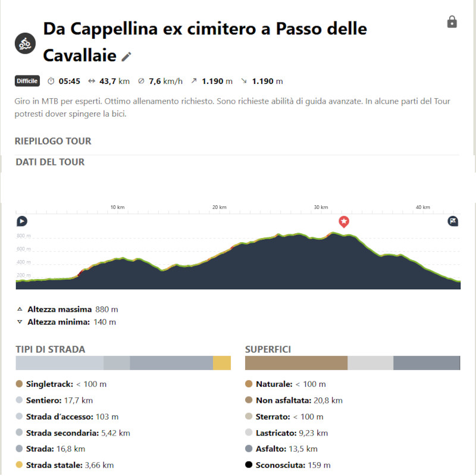The image size is (476, 476).
Task: Click the DATI DEL TOUR heading
Action: click(x=50, y=162)
